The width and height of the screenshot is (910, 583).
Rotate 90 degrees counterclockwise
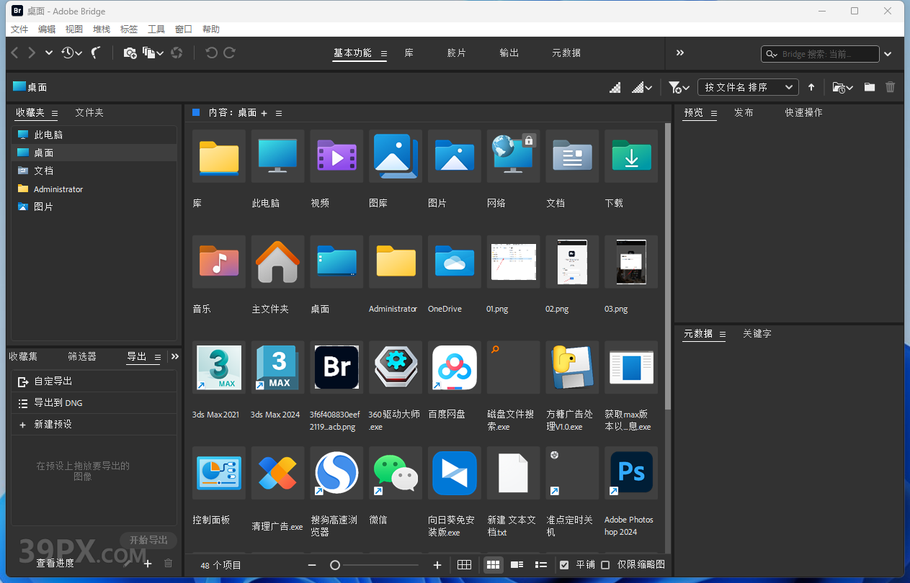[211, 53]
